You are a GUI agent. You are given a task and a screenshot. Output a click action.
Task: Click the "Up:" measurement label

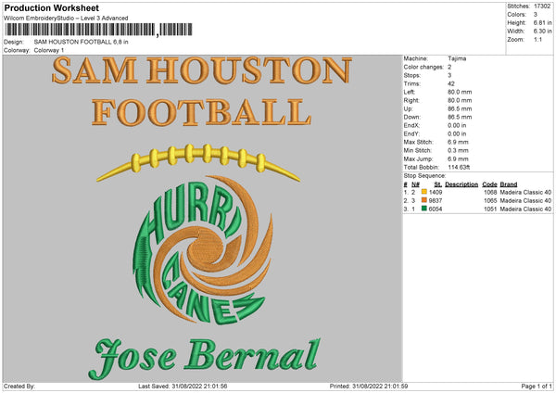tap(408, 108)
